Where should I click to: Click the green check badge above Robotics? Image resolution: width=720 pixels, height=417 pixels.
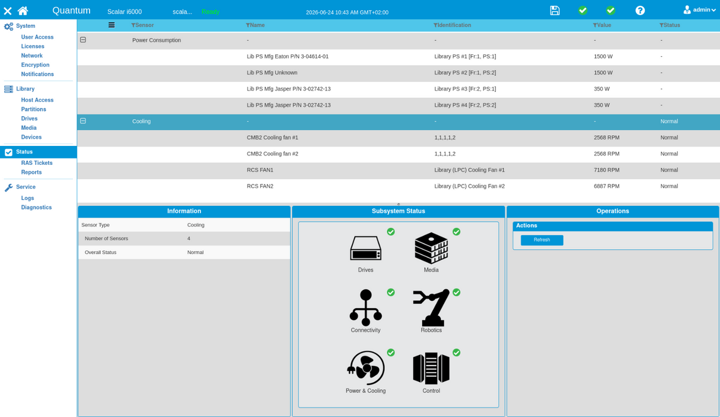(456, 292)
